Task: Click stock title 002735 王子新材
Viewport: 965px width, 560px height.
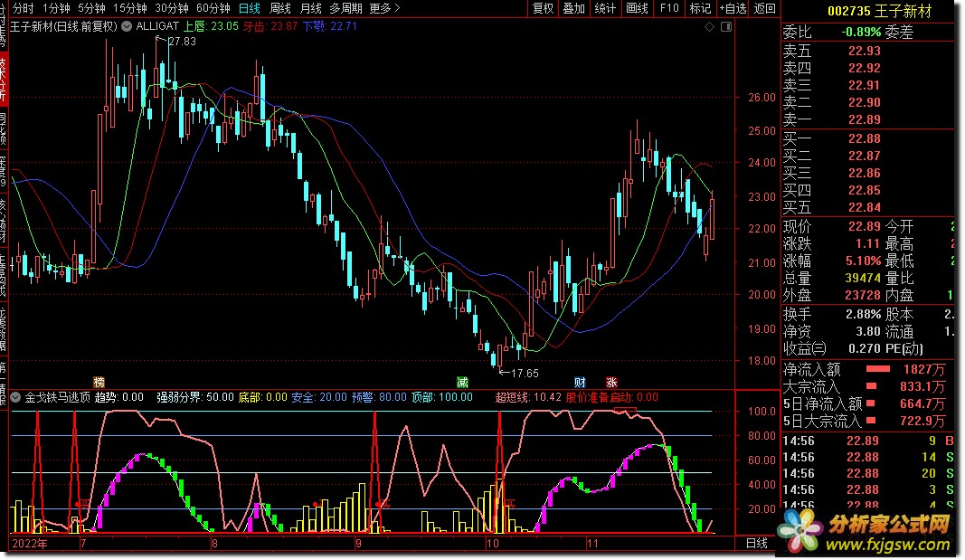Action: (x=879, y=11)
